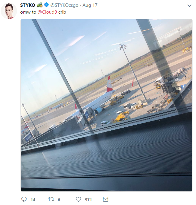
Task: Open the Aug 17 tweet timestamp
Action: tap(90, 5)
